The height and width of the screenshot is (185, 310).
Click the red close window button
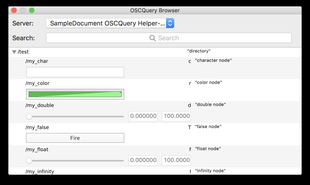(x=14, y=11)
